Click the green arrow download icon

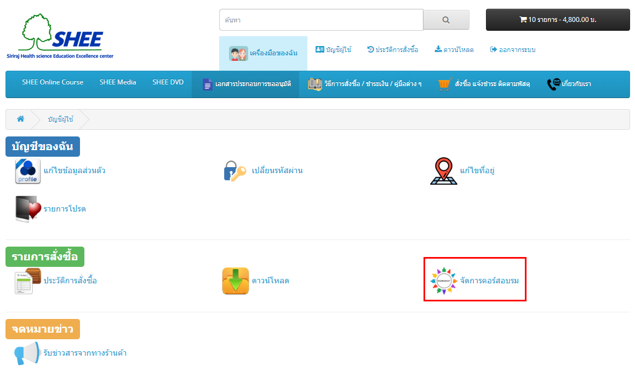(x=235, y=281)
